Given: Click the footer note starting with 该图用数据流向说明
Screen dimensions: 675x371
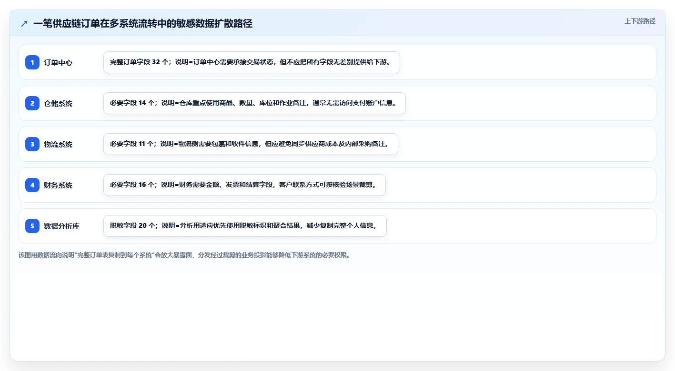Looking at the screenshot, I should point(184,255).
